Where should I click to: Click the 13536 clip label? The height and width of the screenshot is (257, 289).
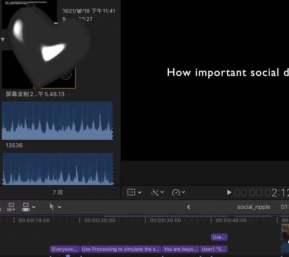point(14,145)
